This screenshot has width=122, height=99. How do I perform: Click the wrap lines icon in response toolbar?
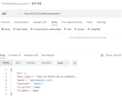(75, 63)
